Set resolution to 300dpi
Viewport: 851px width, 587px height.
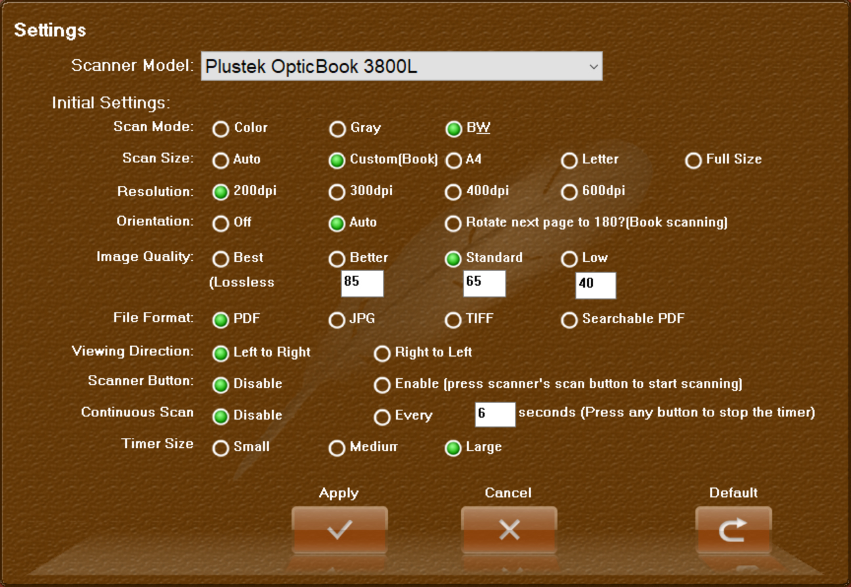(336, 192)
